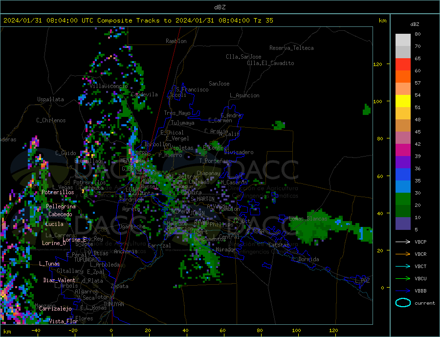Click the 100 tick on horizontal axis
Image resolution: width=440 pixels, height=337 pixels.
pyautogui.click(x=296, y=331)
